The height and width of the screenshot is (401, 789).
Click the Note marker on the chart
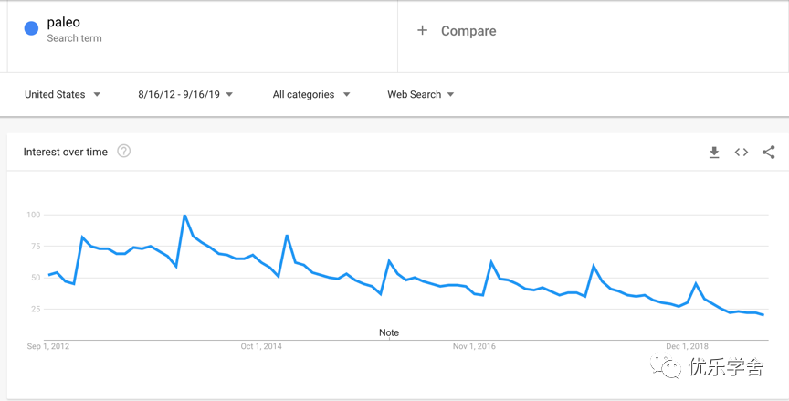[x=389, y=332]
